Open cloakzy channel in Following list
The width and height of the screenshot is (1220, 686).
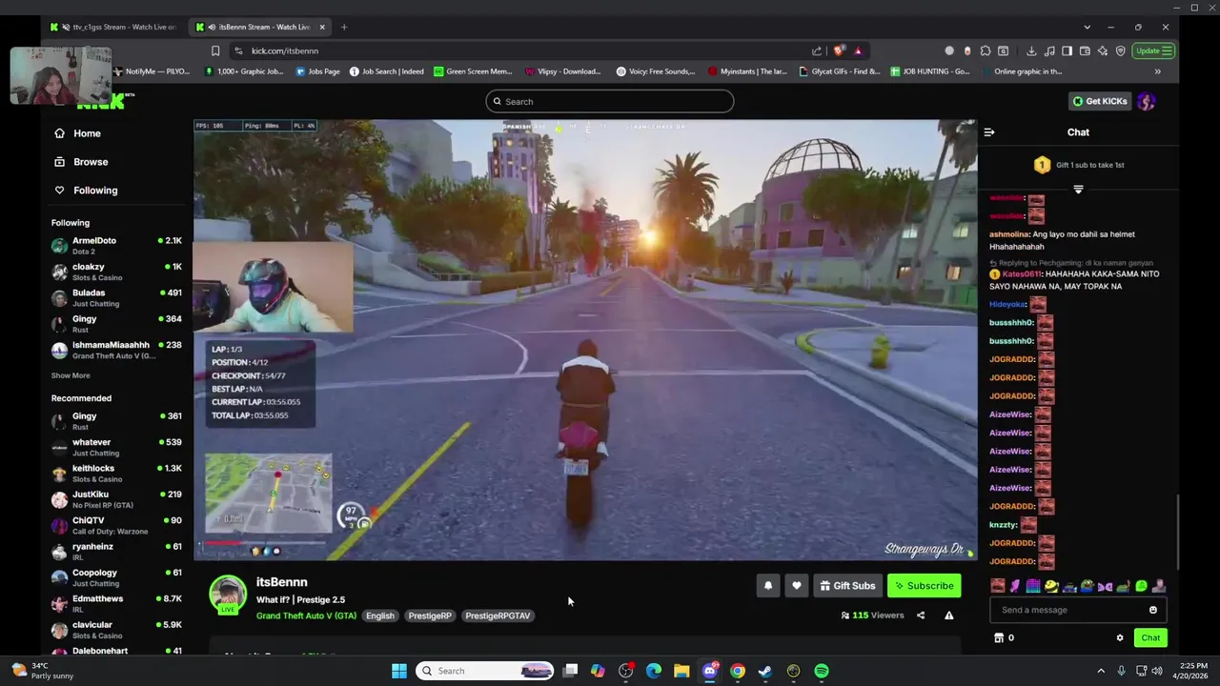tap(116, 272)
